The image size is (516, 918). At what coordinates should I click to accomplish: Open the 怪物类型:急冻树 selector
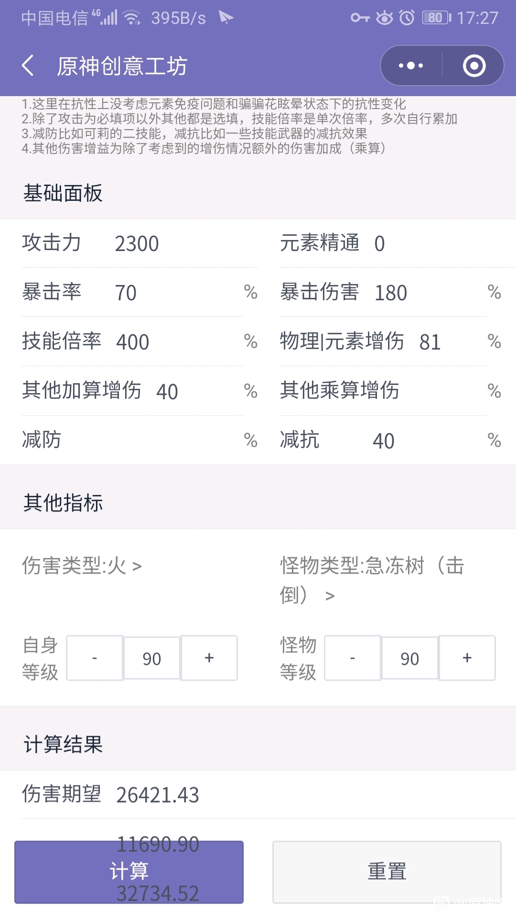(x=373, y=580)
